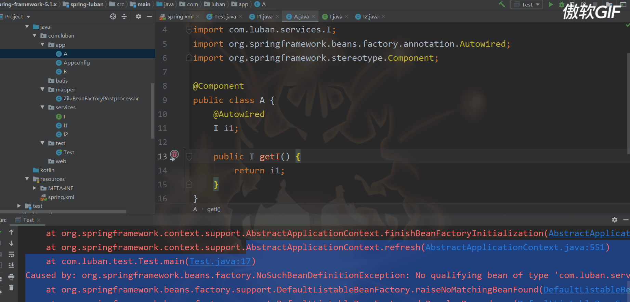Collapse all in the Project panel
The width and height of the screenshot is (630, 302).
pyautogui.click(x=124, y=16)
